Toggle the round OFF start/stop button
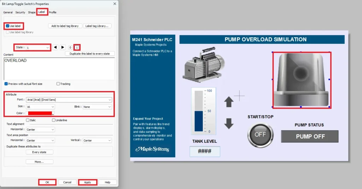Image resolution: width=362 pixels, height=189 pixels. point(261,135)
